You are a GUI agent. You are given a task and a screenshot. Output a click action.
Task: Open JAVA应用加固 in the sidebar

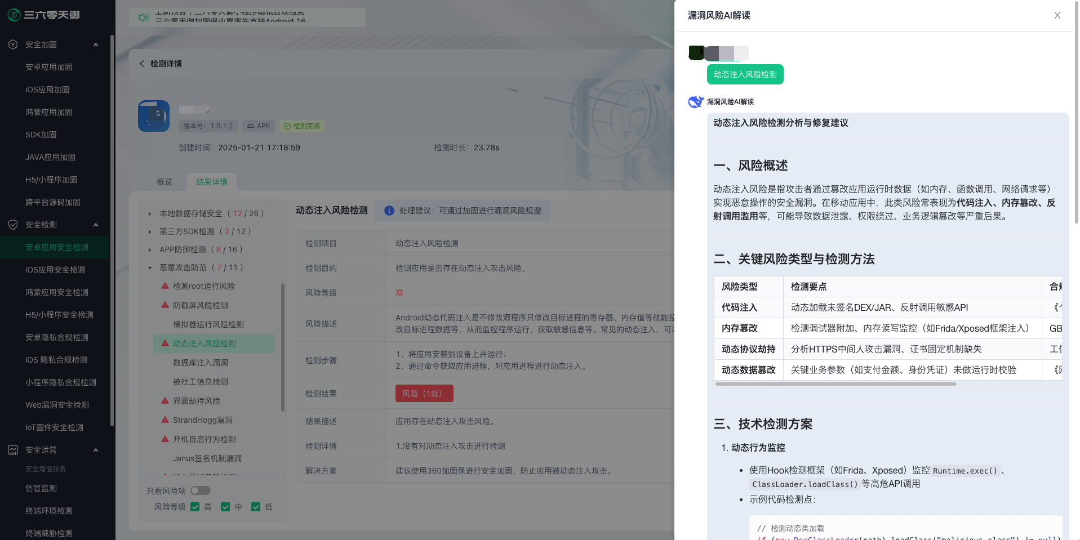(50, 157)
